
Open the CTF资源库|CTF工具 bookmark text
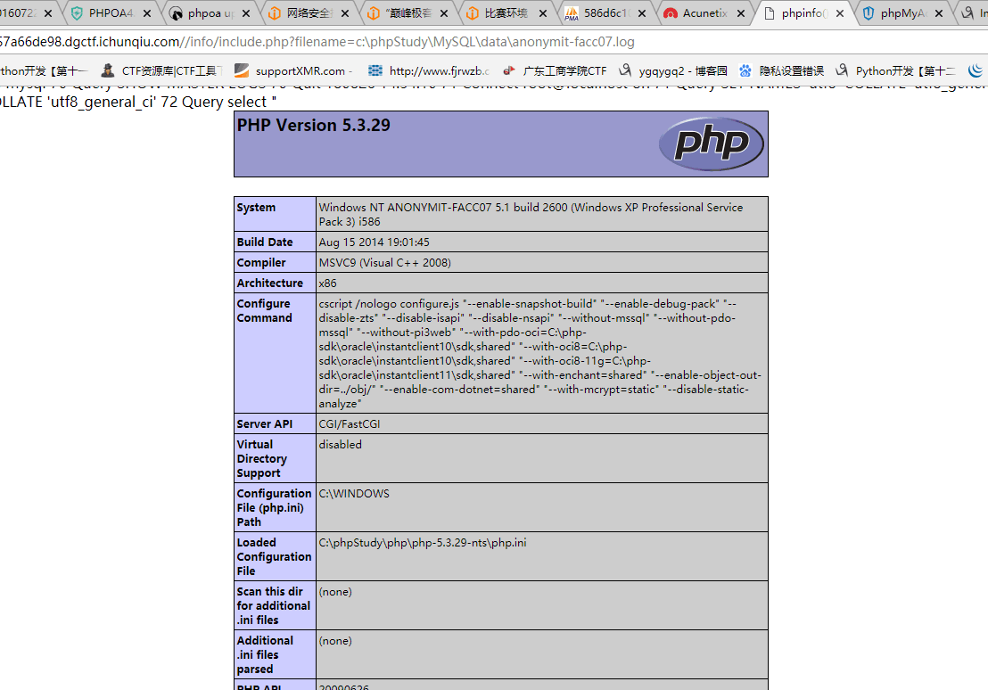(172, 71)
